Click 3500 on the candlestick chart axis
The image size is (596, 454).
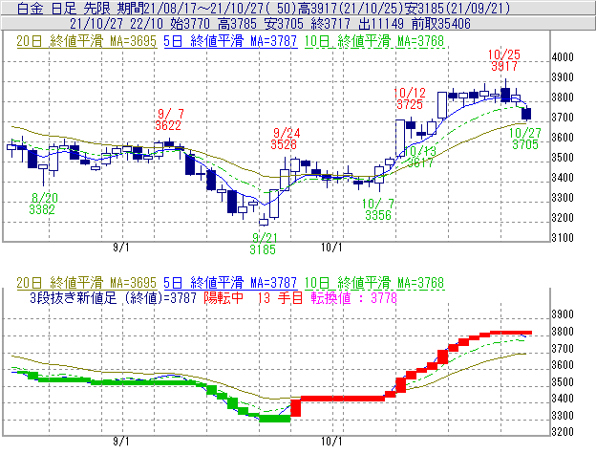click(563, 158)
